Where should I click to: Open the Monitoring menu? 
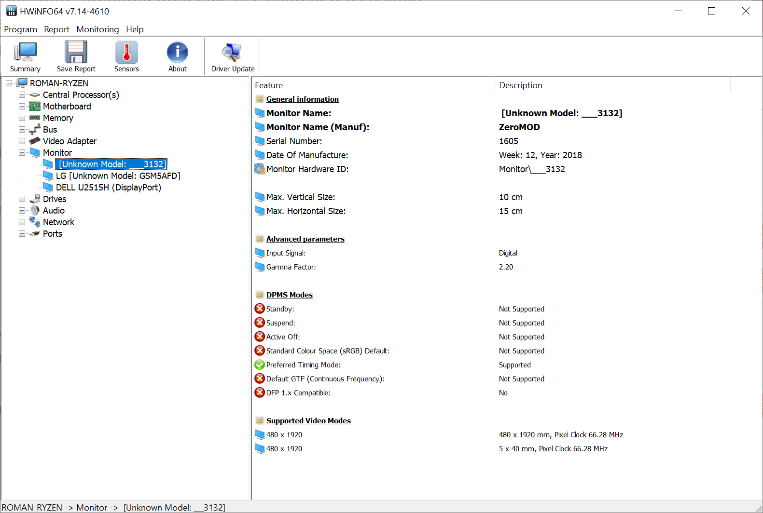click(97, 29)
